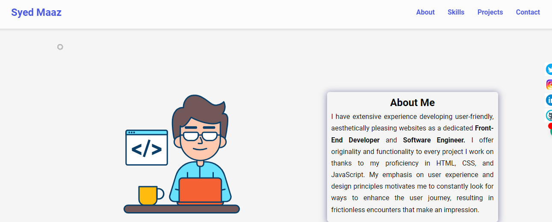Click the developer with laptop illustration
The height and width of the screenshot is (222, 552).
coord(182,154)
